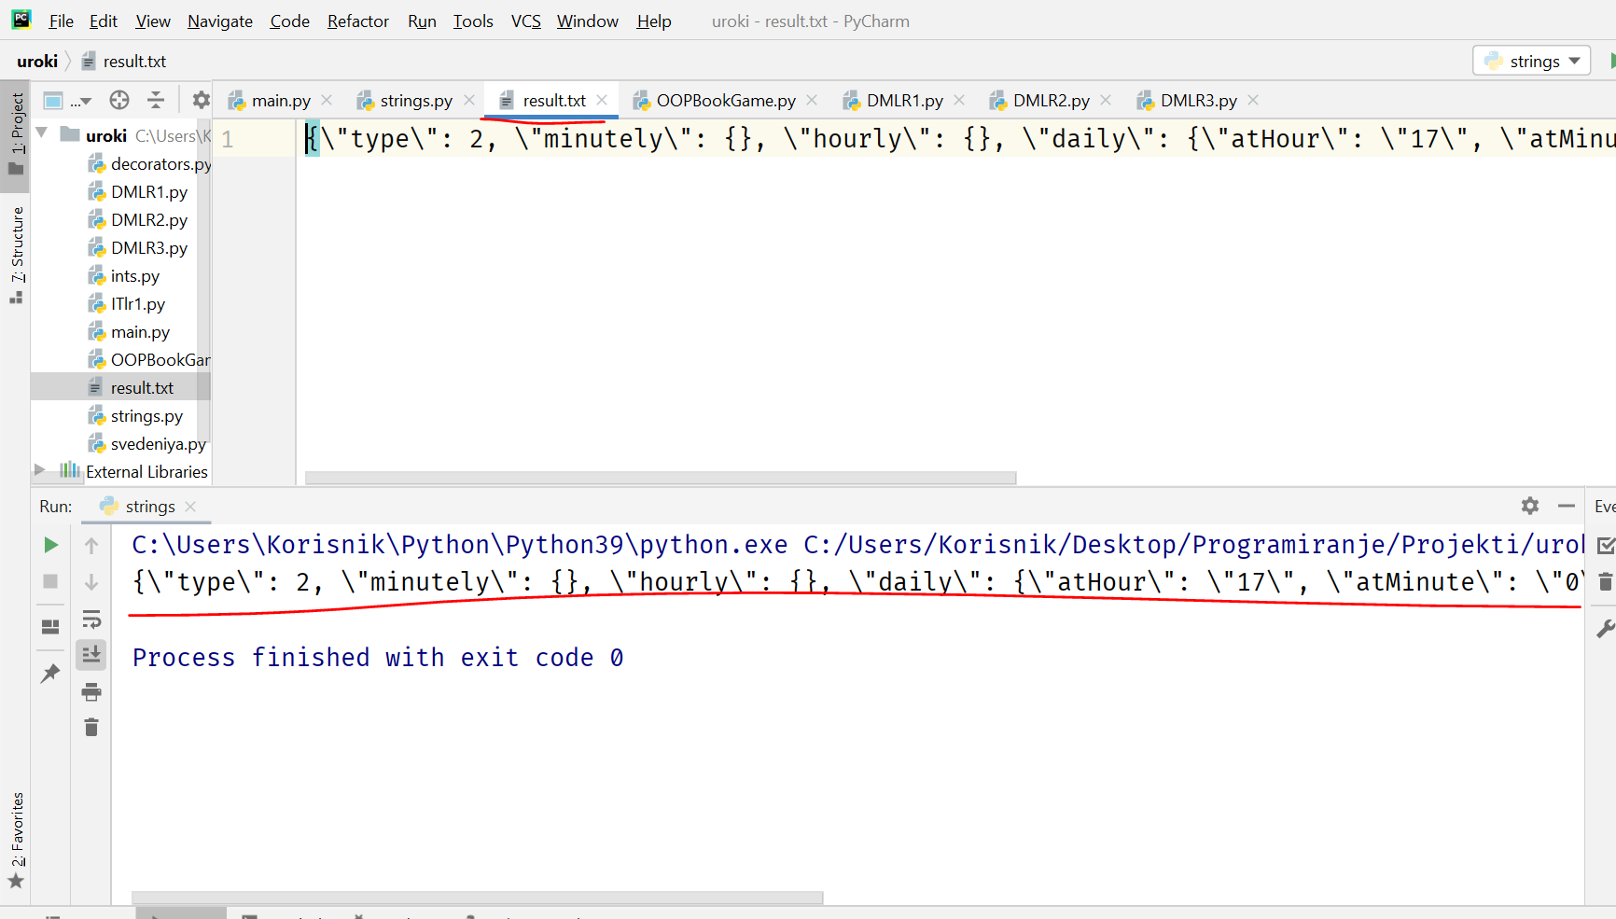Close the strings tab in Run panel
Viewport: 1616px width, 919px height.
[190, 506]
